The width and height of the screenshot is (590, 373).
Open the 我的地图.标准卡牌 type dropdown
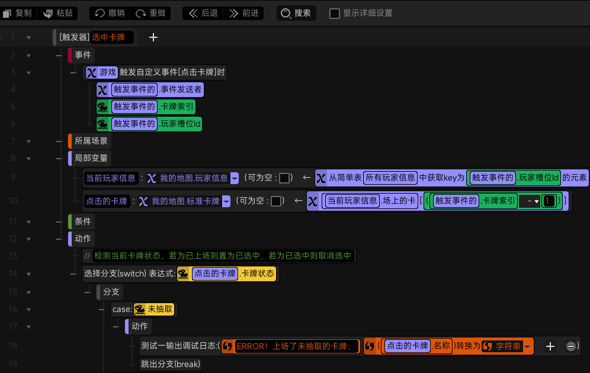226,201
